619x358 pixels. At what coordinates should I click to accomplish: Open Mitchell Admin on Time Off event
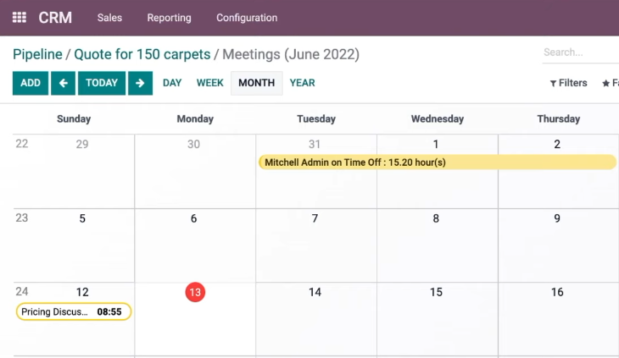click(438, 162)
